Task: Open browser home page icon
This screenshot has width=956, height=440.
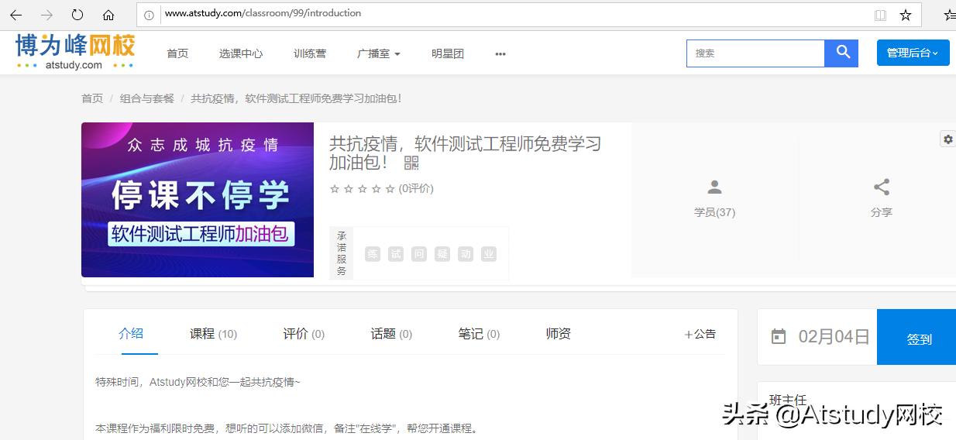Action: pos(108,15)
